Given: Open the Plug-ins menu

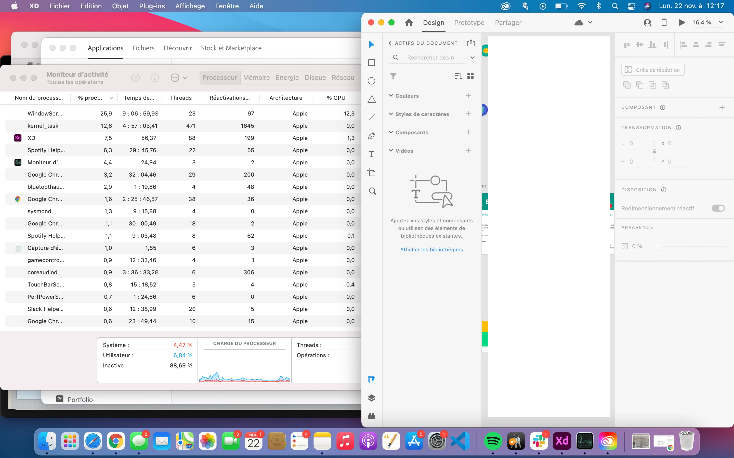Looking at the screenshot, I should (152, 6).
